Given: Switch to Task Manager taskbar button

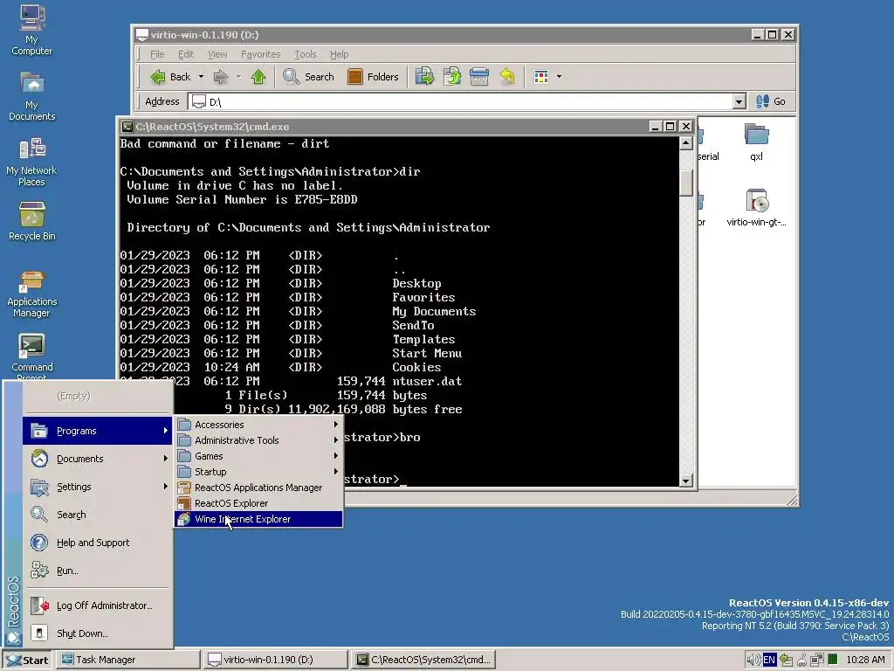Looking at the screenshot, I should point(129,660).
